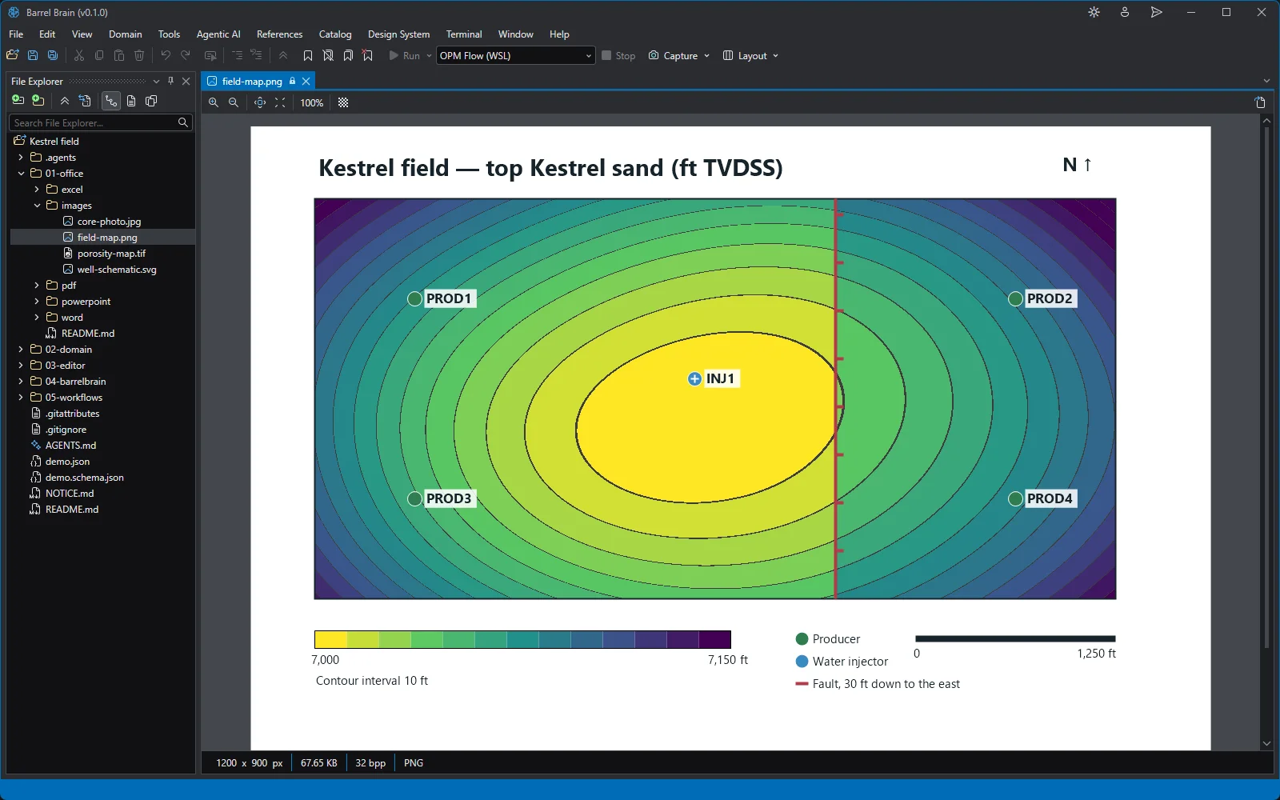Select porosity-map.tif in the file tree

(x=111, y=254)
